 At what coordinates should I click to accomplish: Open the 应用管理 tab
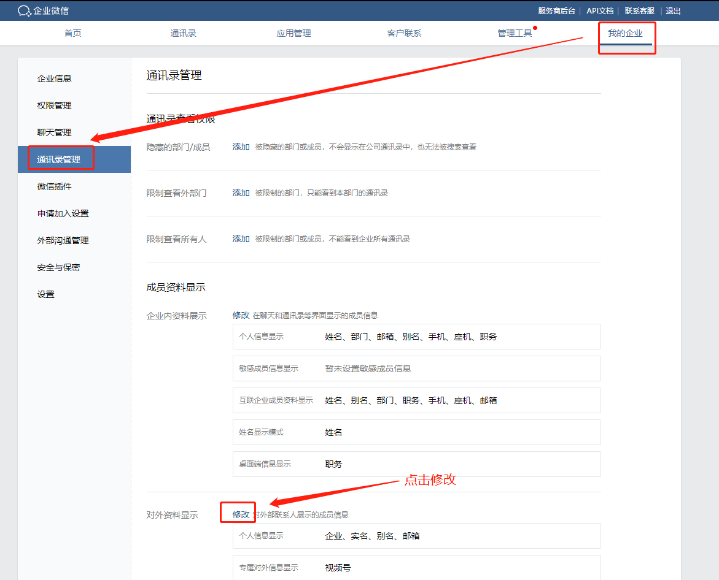tap(293, 33)
